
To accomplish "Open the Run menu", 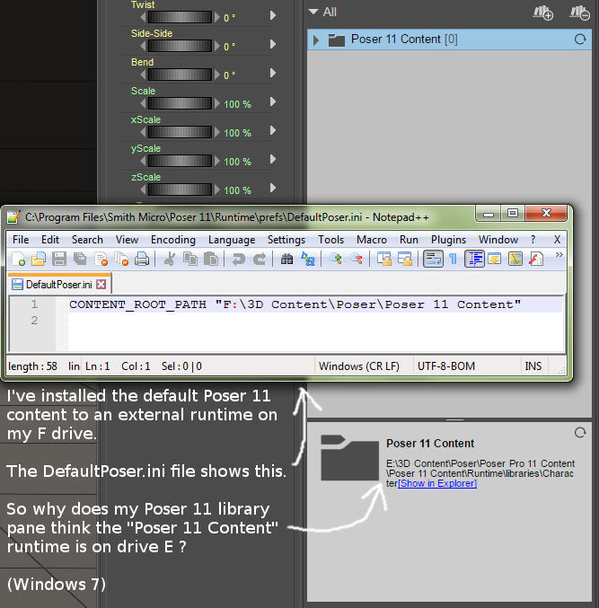I will coord(409,240).
